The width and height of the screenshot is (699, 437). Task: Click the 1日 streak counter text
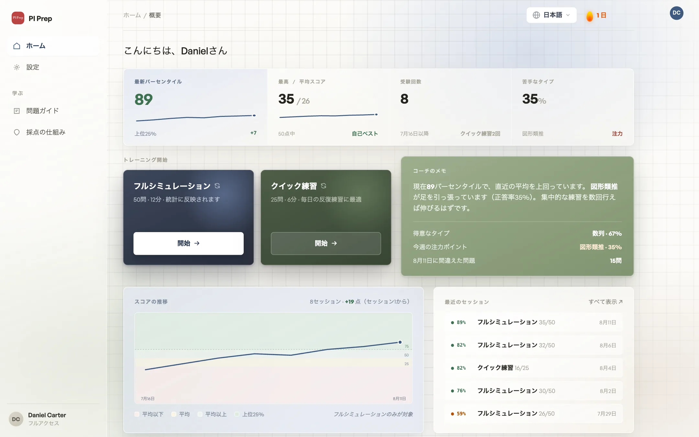[601, 15]
